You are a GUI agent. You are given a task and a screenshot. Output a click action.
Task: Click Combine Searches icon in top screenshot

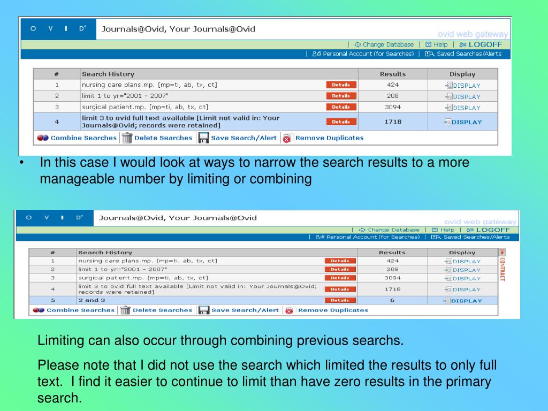pos(43,138)
